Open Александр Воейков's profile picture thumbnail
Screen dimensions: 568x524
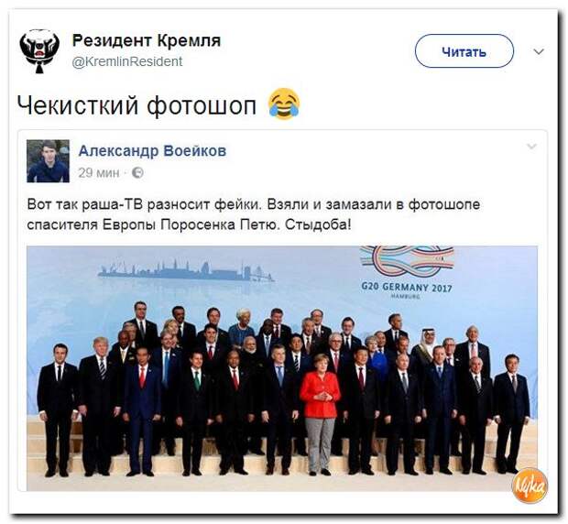(x=48, y=161)
